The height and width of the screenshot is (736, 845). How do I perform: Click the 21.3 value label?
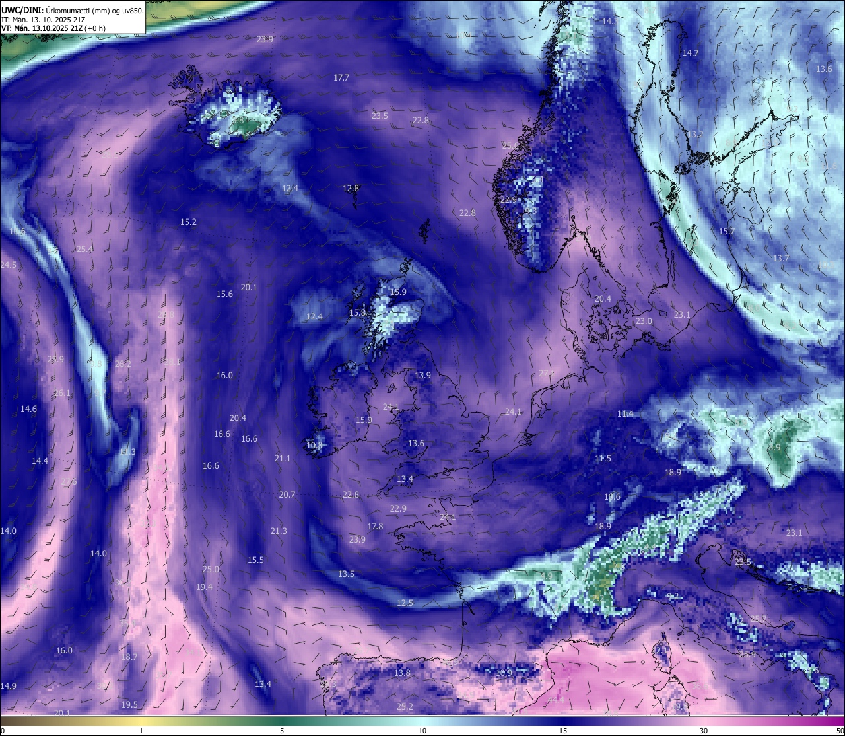coord(279,531)
